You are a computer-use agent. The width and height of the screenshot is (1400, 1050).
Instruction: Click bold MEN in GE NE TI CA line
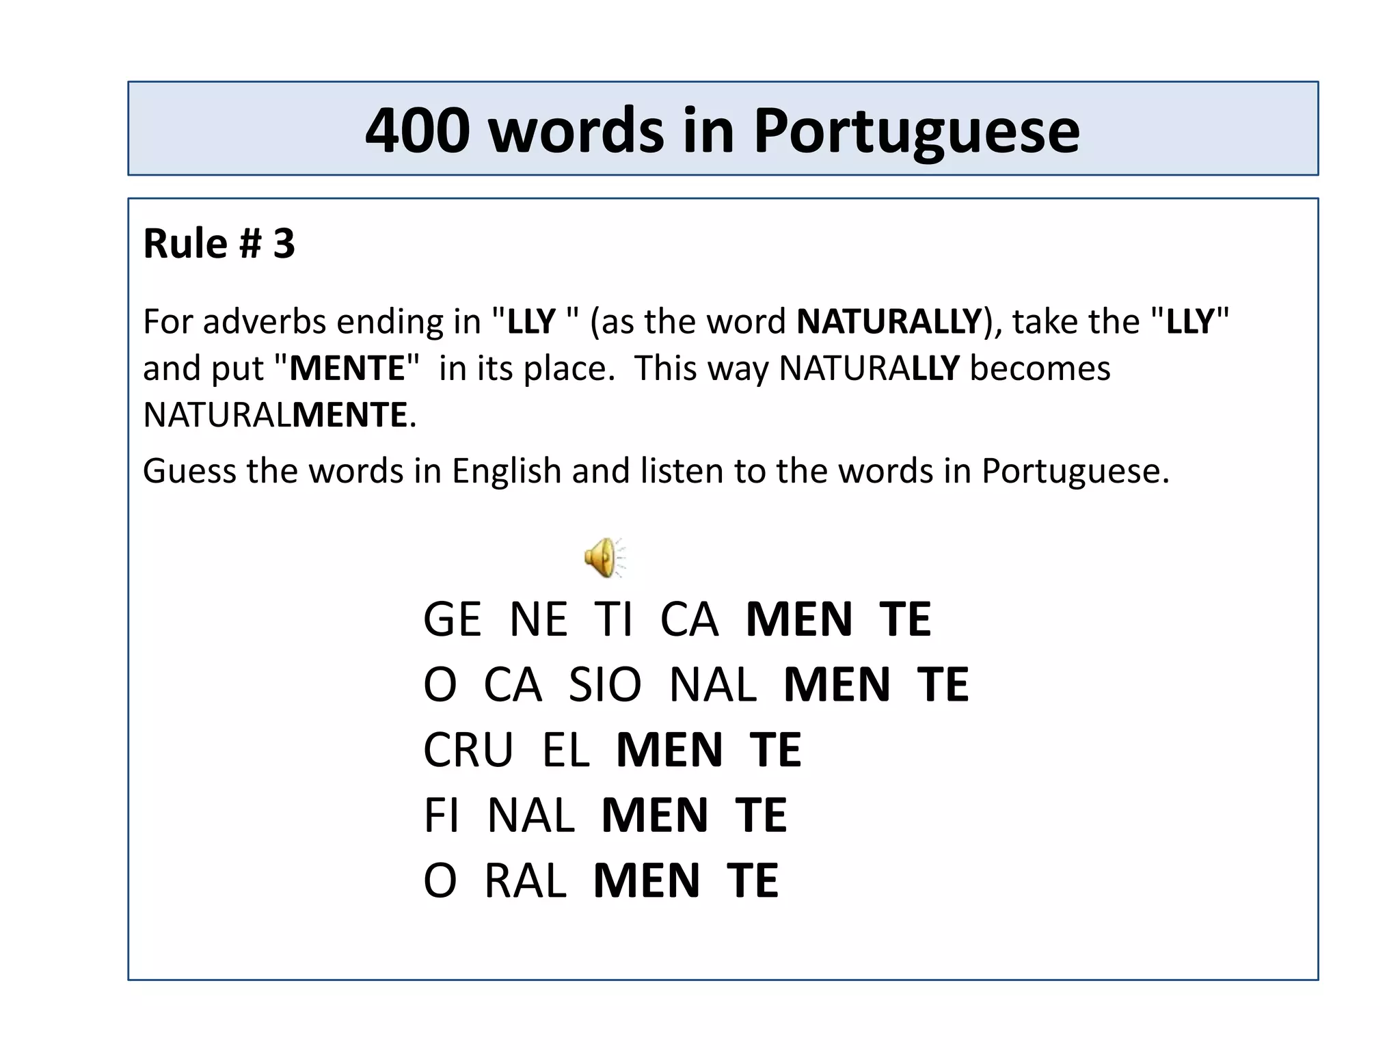(x=799, y=620)
